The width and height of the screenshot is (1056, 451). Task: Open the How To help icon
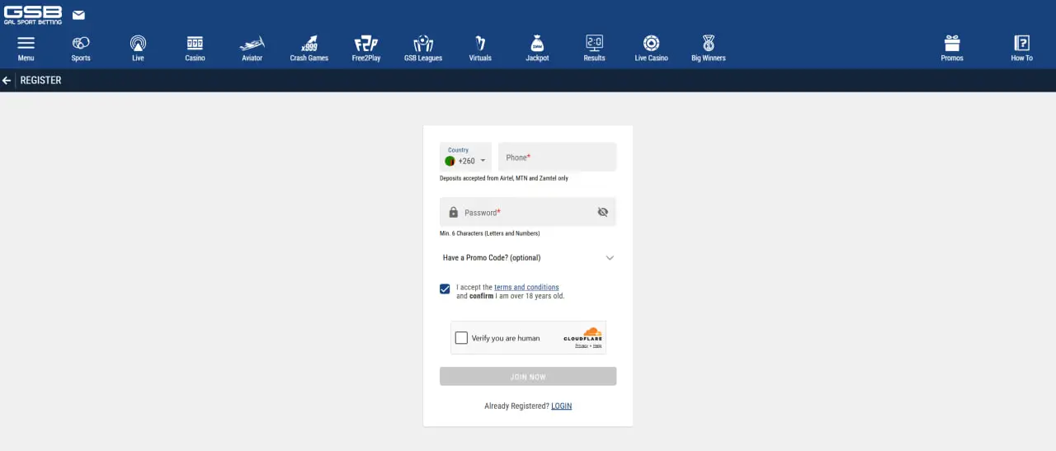1021,43
